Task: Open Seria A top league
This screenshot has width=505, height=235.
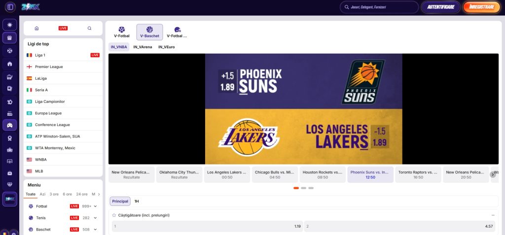Action: coord(63,90)
